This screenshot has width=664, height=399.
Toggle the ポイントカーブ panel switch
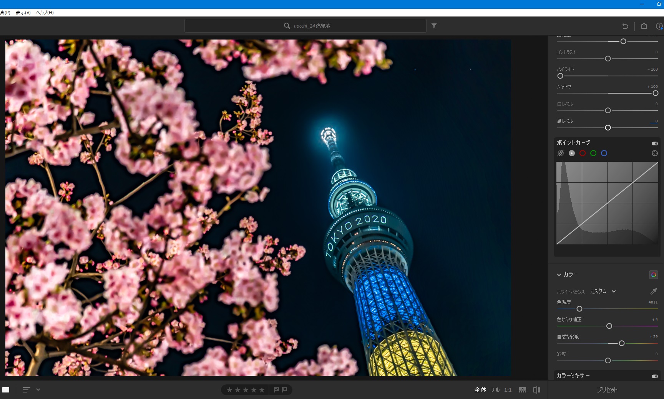655,143
